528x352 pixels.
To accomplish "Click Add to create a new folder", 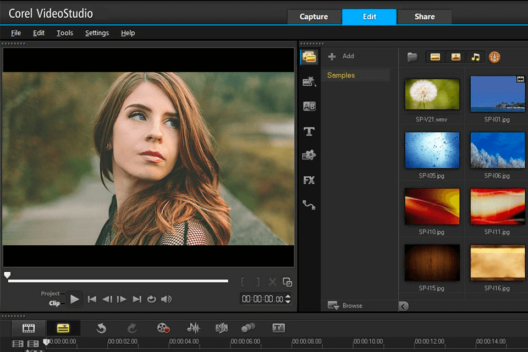I will [x=341, y=56].
